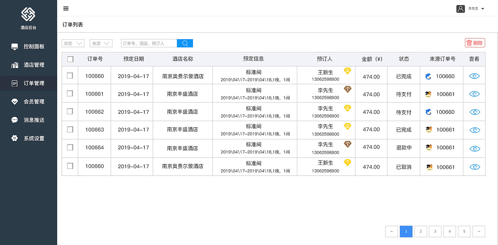Click the blue search magnifier icon
This screenshot has width=498, height=245.
point(184,43)
